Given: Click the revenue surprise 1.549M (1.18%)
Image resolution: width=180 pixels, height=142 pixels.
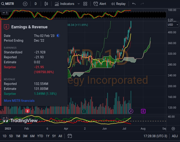Looking at the screenshot, I should [45, 94].
